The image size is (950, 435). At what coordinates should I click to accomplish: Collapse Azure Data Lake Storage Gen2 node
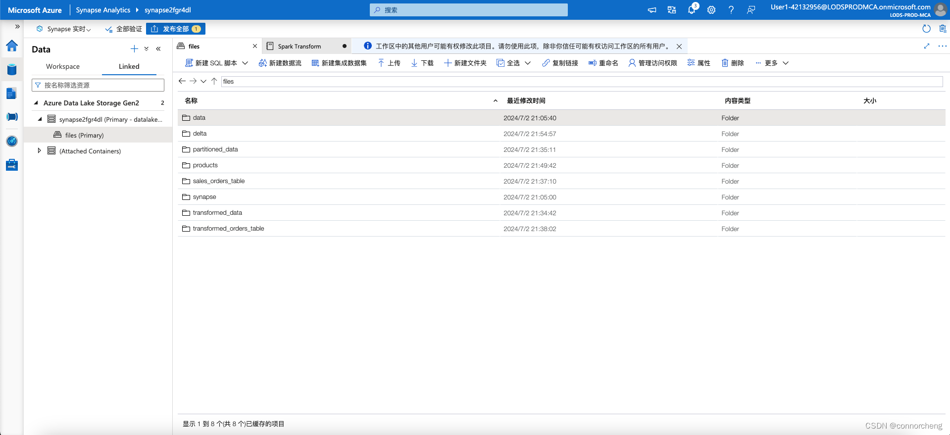36,103
